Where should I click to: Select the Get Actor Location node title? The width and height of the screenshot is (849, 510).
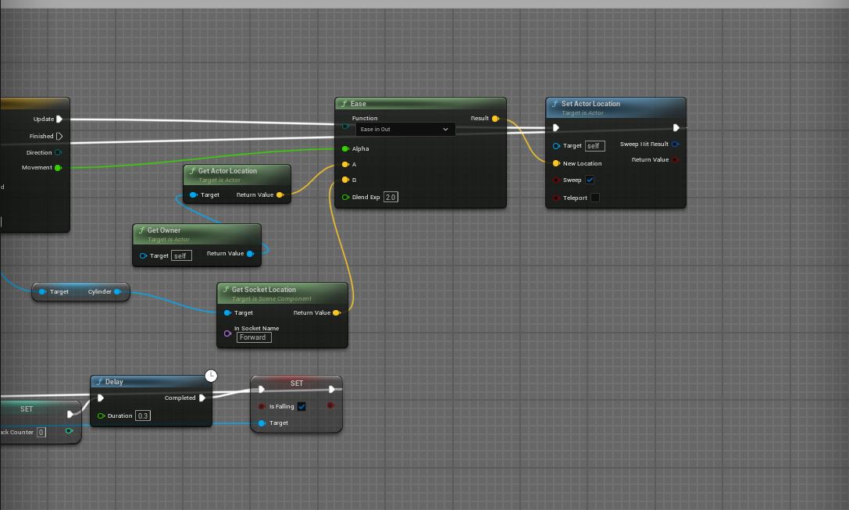pos(227,171)
